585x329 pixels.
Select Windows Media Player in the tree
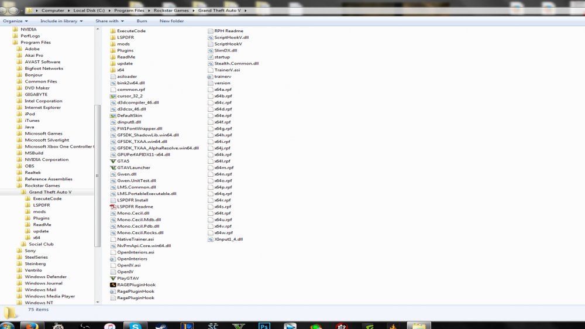tap(50, 296)
